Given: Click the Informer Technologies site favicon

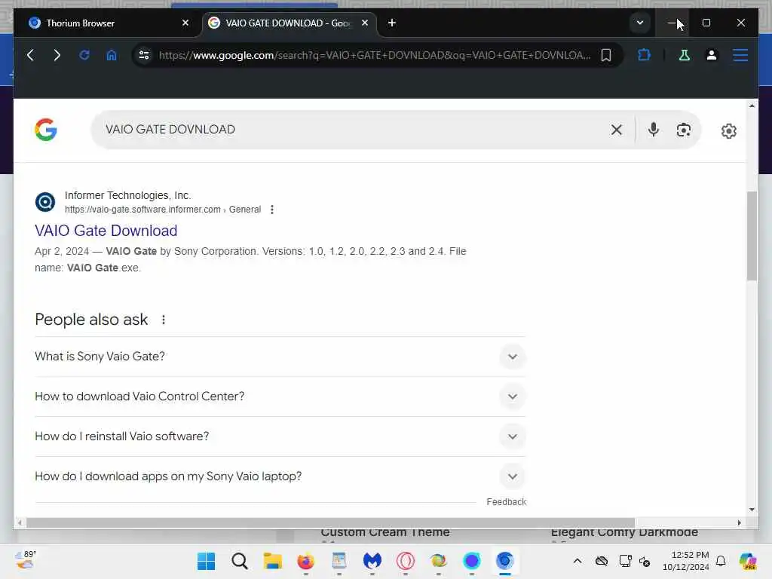Looking at the screenshot, I should pyautogui.click(x=44, y=202).
